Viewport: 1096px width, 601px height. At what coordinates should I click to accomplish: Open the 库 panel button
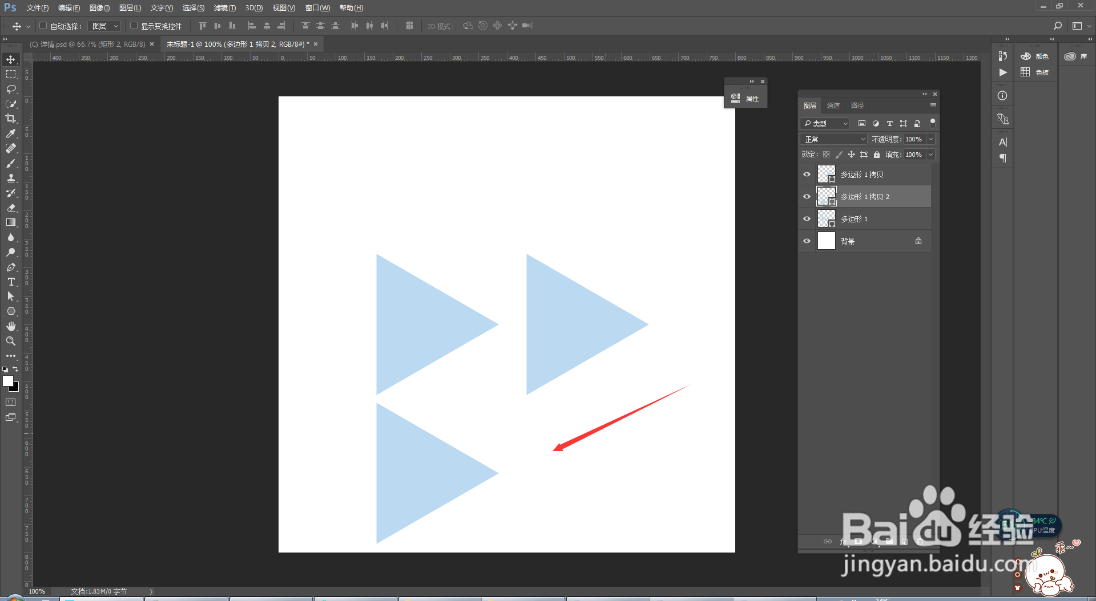coord(1076,56)
